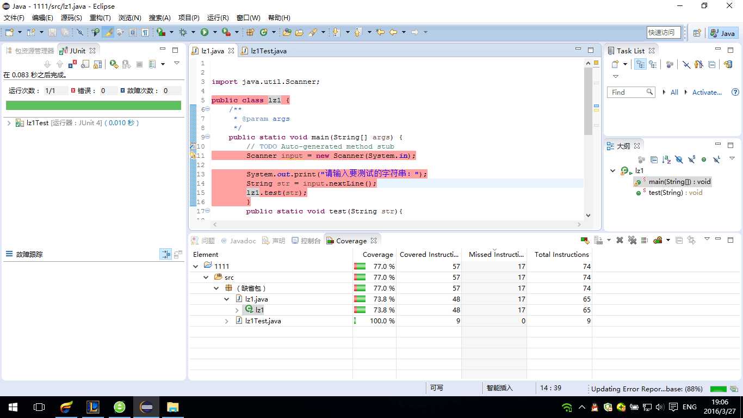
Task: Click Collapse All icon in Task List
Action: (x=711, y=64)
